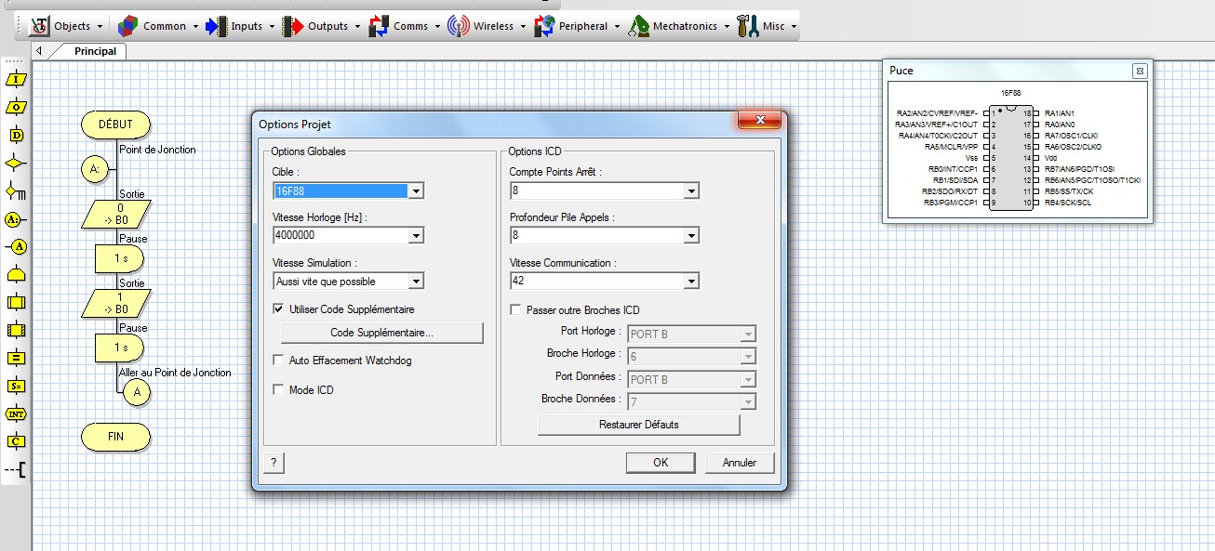This screenshot has height=551, width=1215.
Task: Close the Puce chip panel
Action: pos(1139,71)
